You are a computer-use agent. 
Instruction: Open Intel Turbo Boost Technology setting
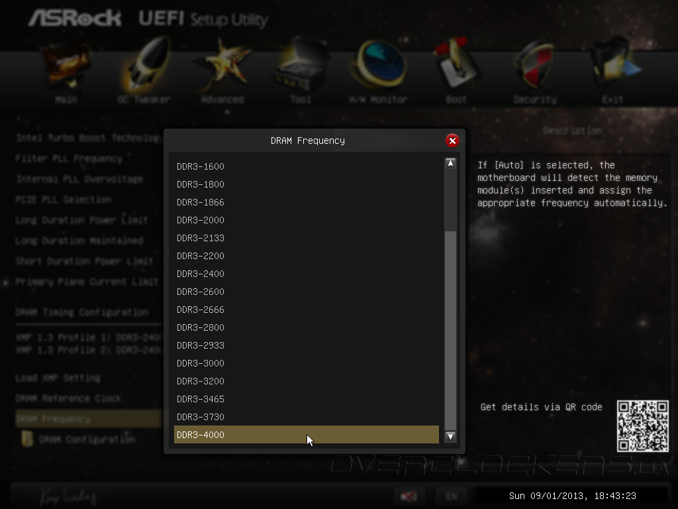tap(88, 138)
